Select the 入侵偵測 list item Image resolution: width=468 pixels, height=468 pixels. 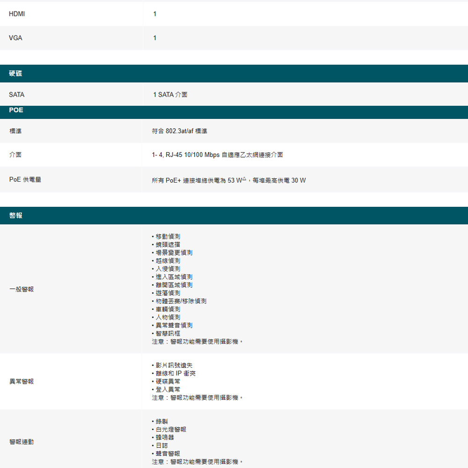[x=168, y=269]
